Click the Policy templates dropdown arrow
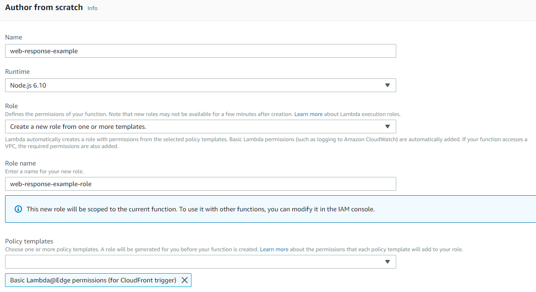The width and height of the screenshot is (536, 292). (x=388, y=262)
